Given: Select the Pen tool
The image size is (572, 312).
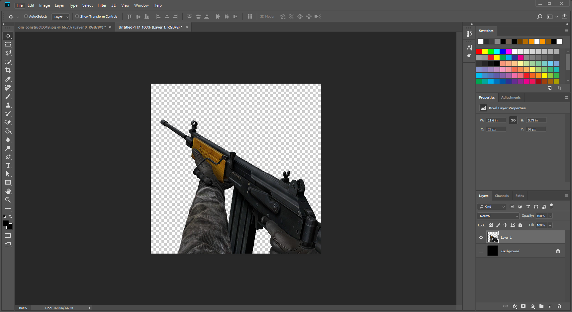Looking at the screenshot, I should click(x=8, y=157).
